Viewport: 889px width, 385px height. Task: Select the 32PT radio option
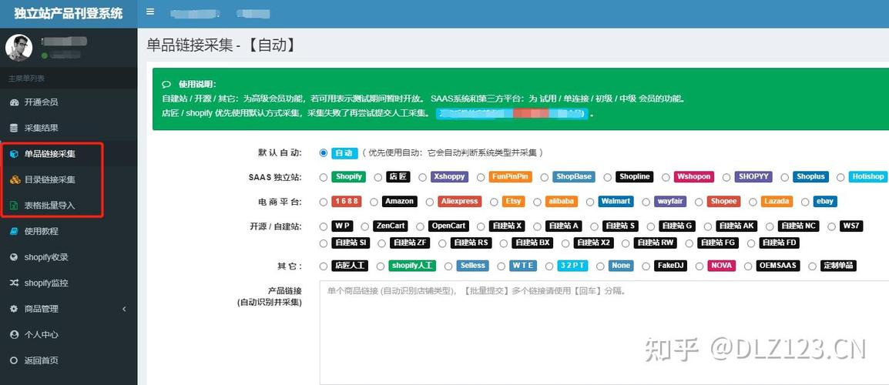tap(548, 266)
